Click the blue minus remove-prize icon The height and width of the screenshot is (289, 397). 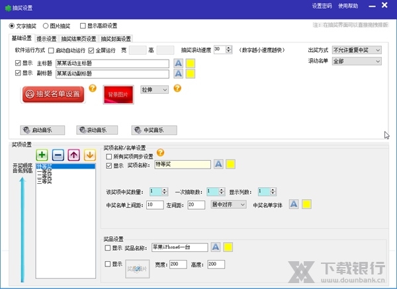point(58,155)
